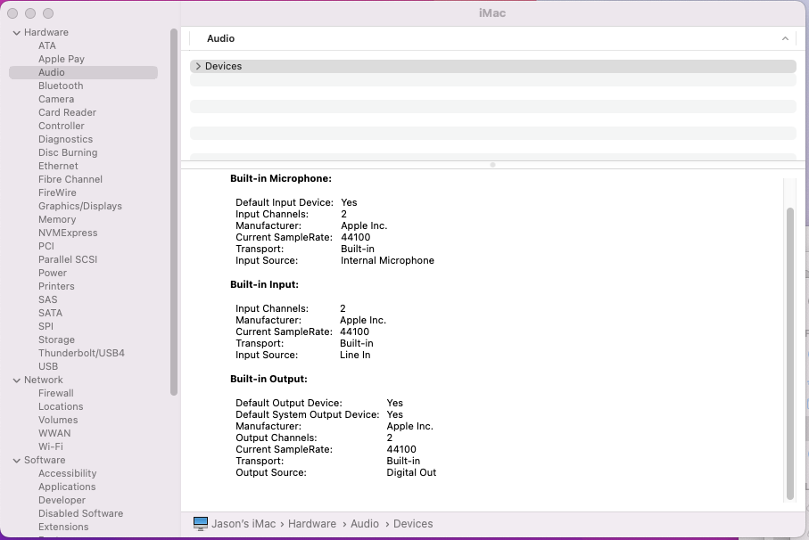Collapse the Hardware section in sidebar
The height and width of the screenshot is (540, 809).
click(17, 32)
